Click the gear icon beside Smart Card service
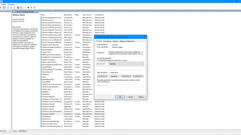The width and height of the screenshot is (241, 135). 41,52
